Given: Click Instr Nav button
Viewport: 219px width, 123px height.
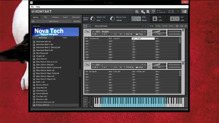Looking at the screenshot, I should pyautogui.click(x=77, y=21).
